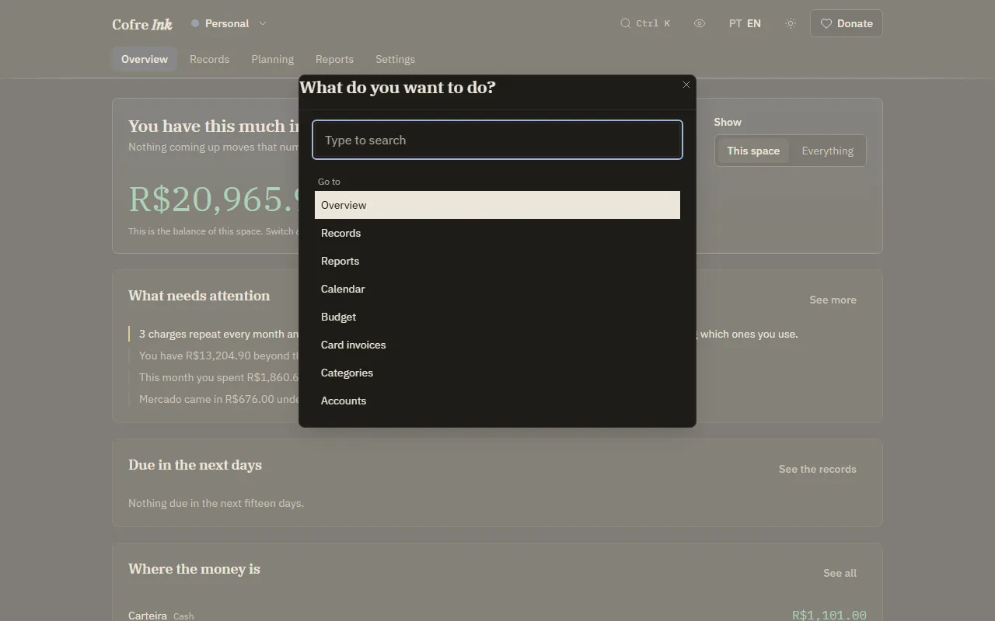Click the What do you want to do? title
This screenshot has width=995, height=621.
pos(397,88)
